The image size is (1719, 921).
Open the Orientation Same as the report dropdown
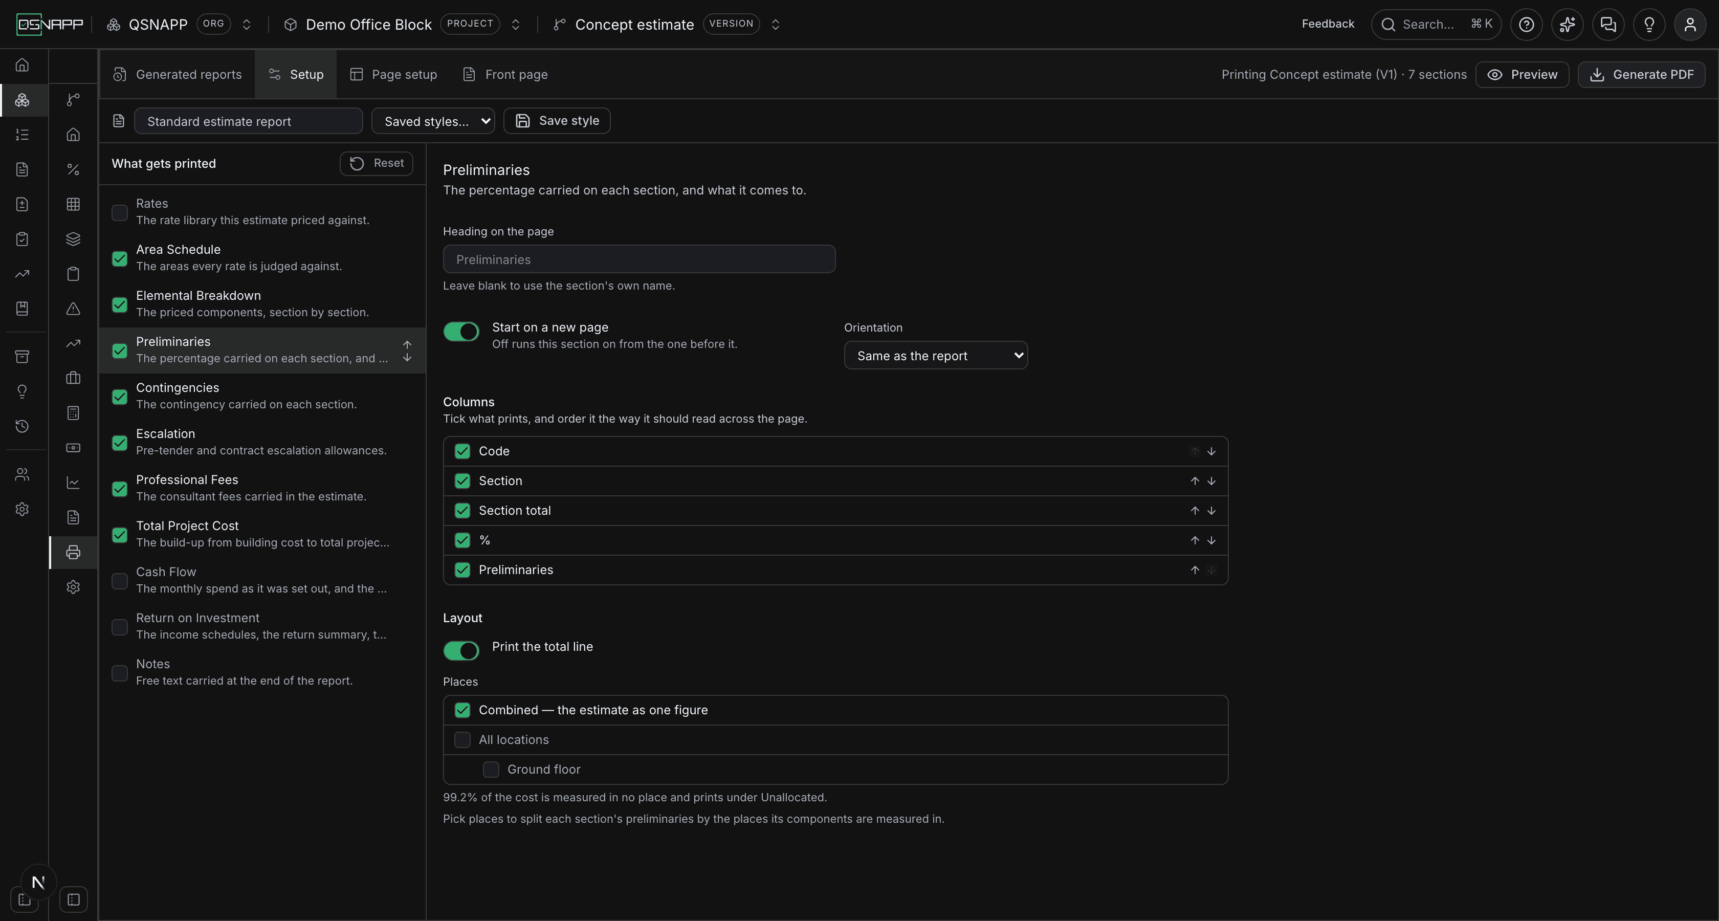click(936, 355)
